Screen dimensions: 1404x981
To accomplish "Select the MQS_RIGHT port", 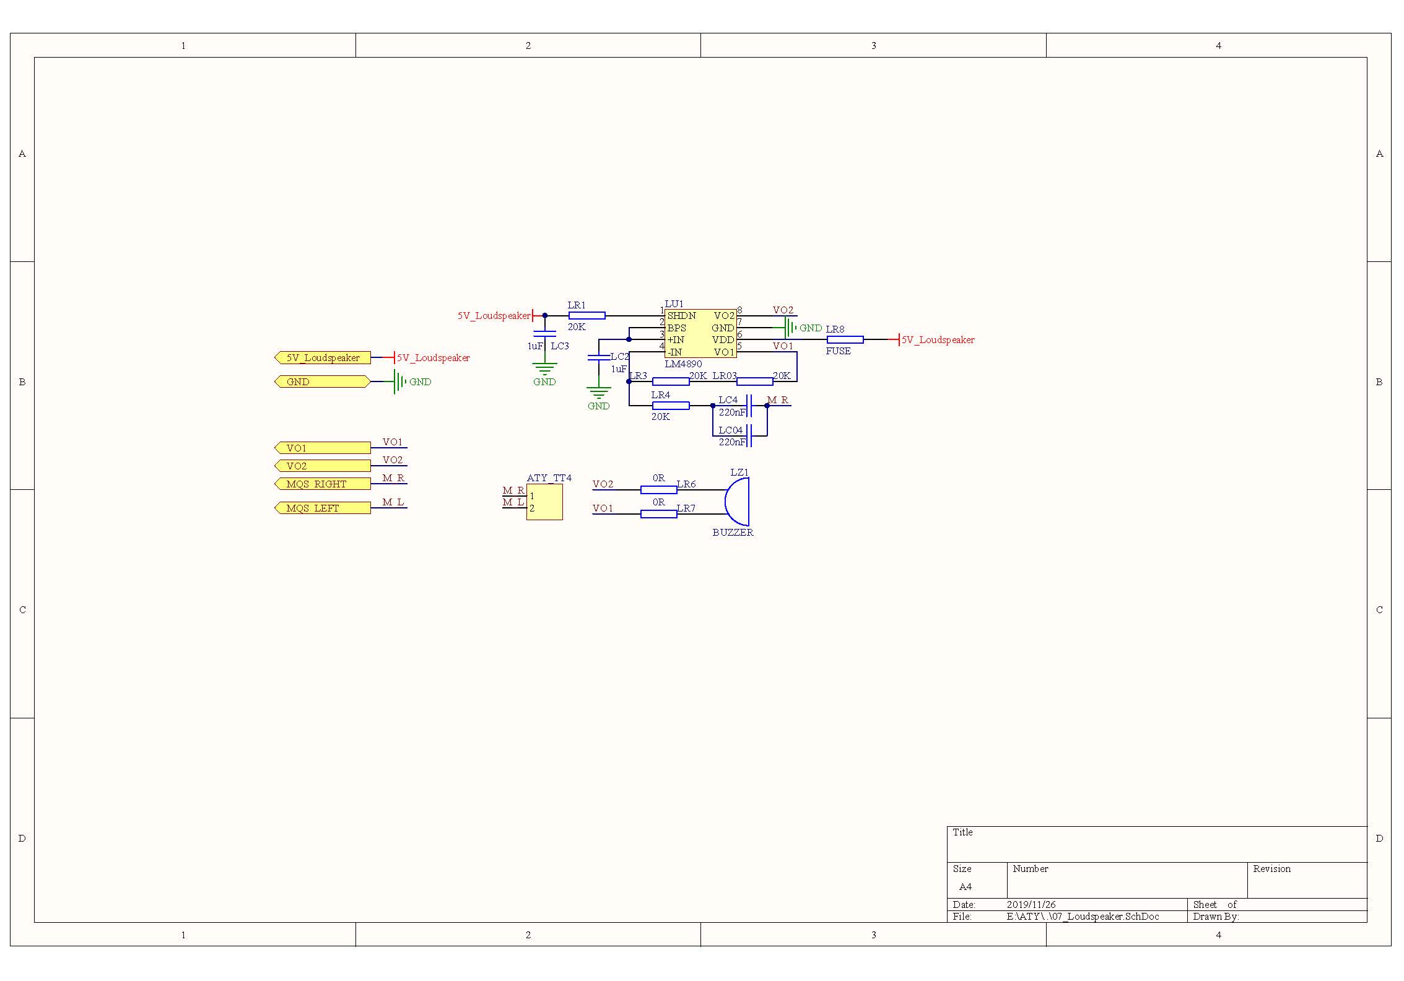I will click(x=322, y=484).
